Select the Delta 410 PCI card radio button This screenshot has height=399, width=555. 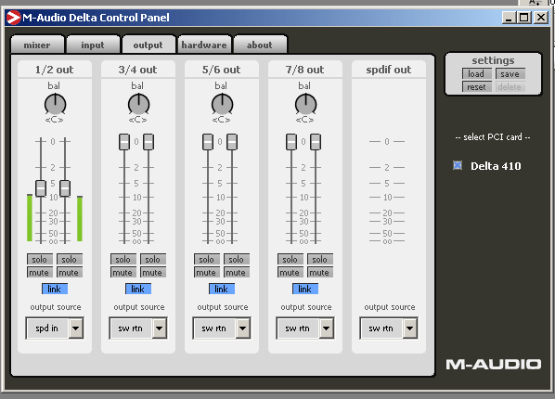pyautogui.click(x=458, y=165)
